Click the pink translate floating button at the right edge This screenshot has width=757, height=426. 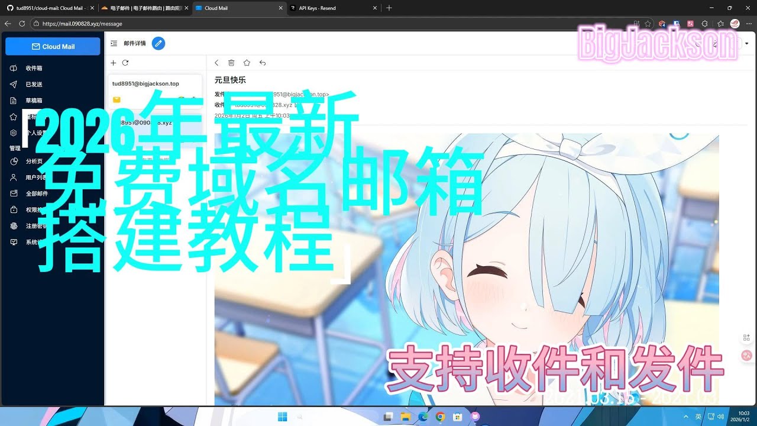[746, 356]
